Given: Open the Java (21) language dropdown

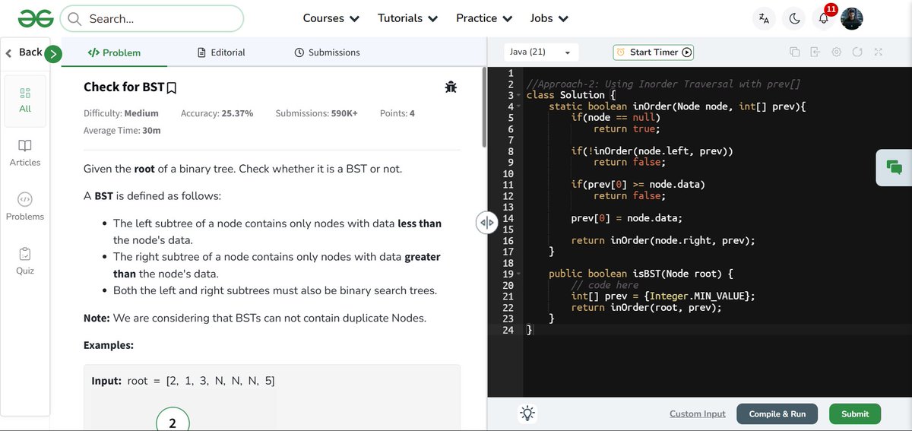Looking at the screenshot, I should [541, 52].
